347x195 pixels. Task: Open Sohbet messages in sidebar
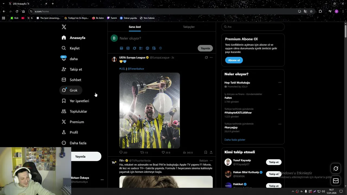(x=71, y=80)
